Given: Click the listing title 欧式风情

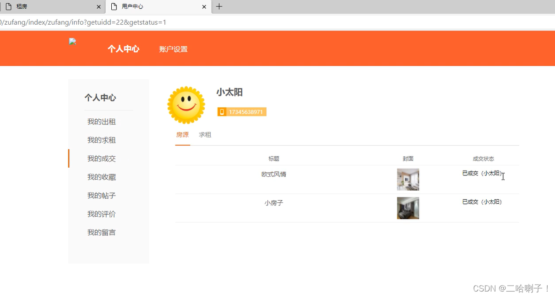Looking at the screenshot, I should click(x=273, y=174).
